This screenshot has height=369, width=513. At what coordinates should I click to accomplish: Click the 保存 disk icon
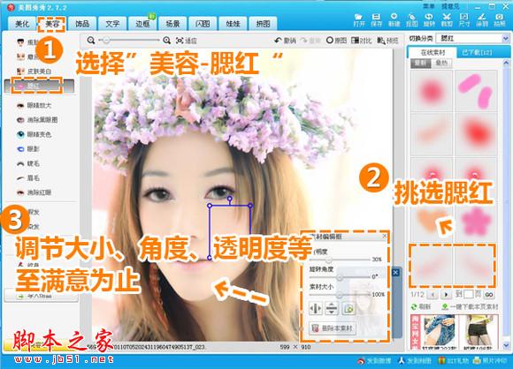pyautogui.click(x=376, y=20)
